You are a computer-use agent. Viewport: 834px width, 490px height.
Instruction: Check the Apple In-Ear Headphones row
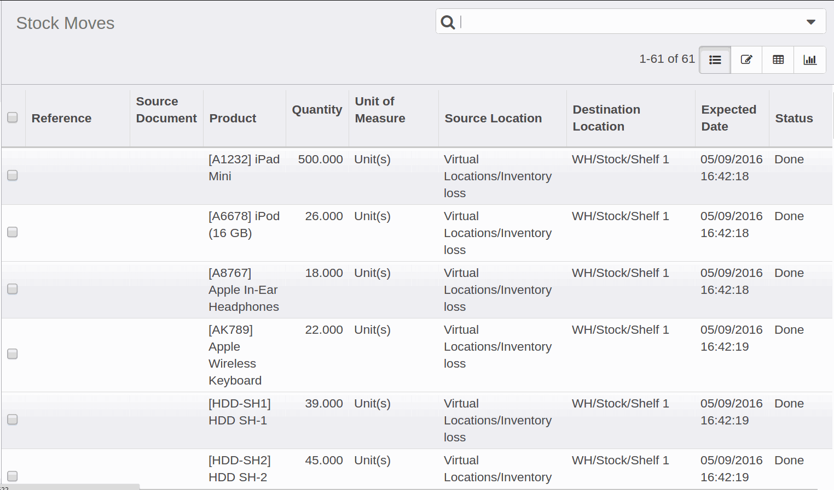[13, 289]
